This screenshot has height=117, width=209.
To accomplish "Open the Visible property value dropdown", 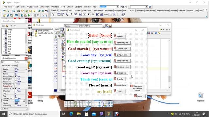I will click(x=24, y=101).
